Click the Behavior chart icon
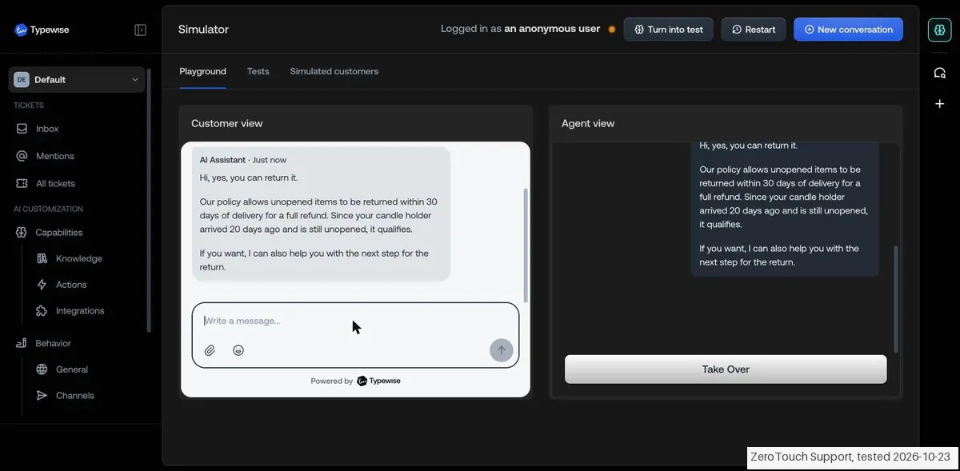The width and height of the screenshot is (960, 471). 22,343
